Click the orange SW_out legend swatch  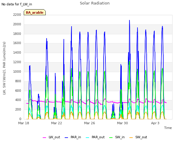pyautogui.click(x=131, y=138)
